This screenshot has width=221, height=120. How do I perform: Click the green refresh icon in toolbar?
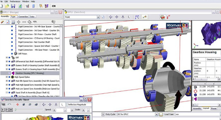click(20, 6)
